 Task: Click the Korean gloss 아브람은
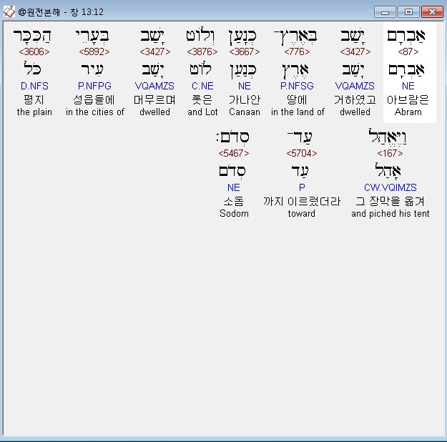[408, 100]
